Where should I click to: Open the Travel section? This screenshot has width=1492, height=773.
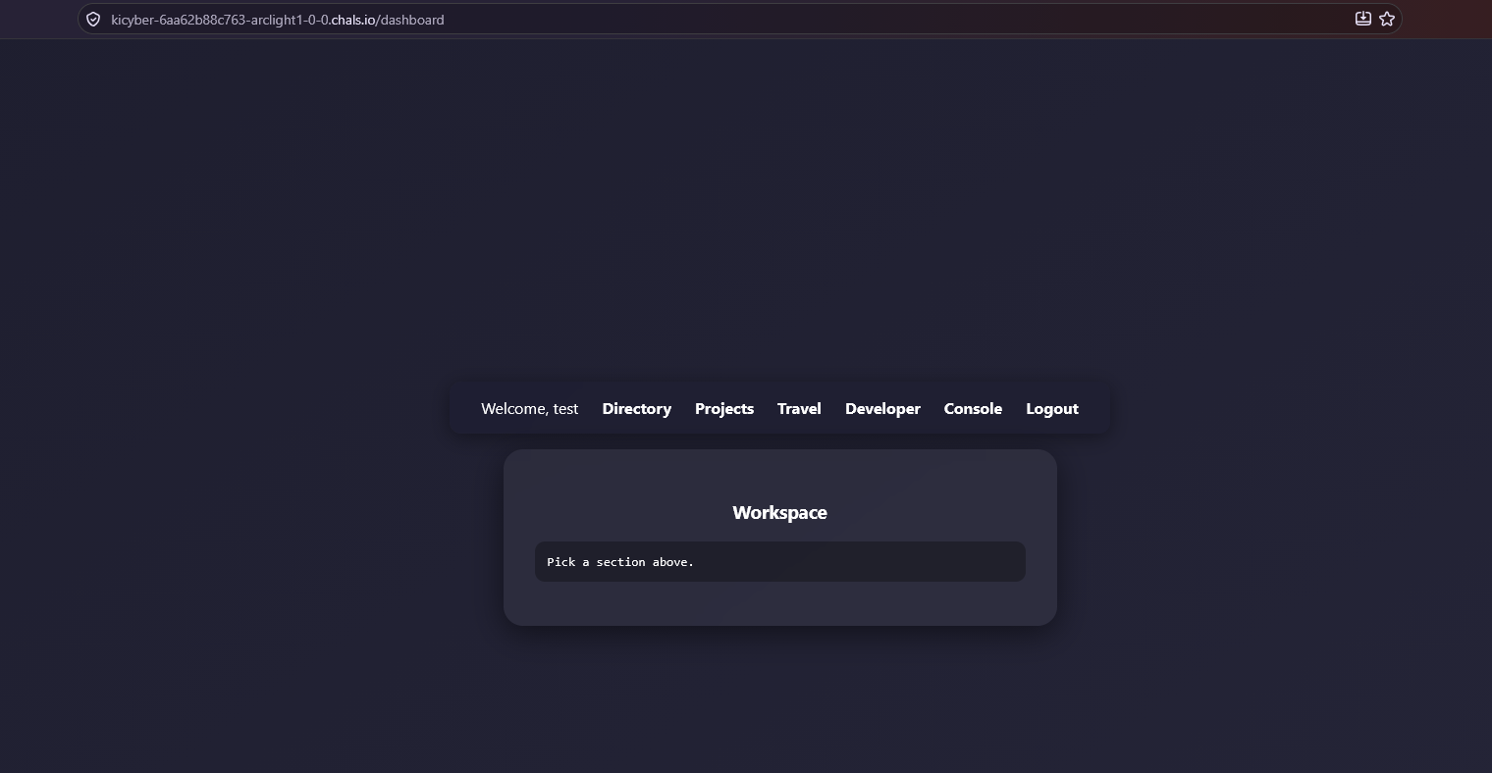pyautogui.click(x=799, y=409)
